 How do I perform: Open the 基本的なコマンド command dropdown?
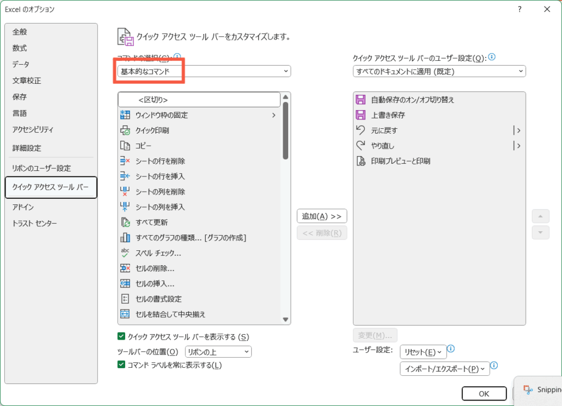pyautogui.click(x=204, y=71)
